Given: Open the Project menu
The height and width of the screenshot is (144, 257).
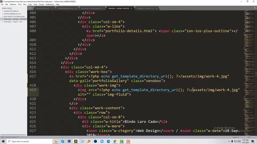Looking at the screenshot, I should click(41, 4).
